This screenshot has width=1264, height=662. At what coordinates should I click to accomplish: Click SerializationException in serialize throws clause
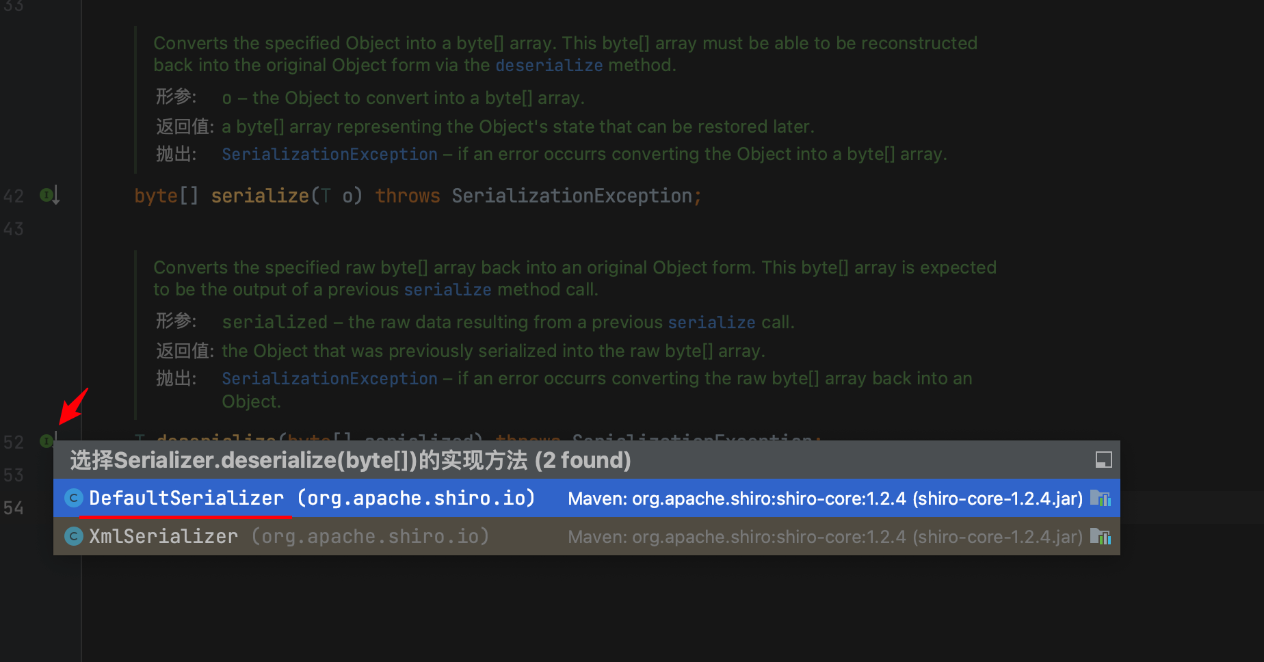(572, 196)
